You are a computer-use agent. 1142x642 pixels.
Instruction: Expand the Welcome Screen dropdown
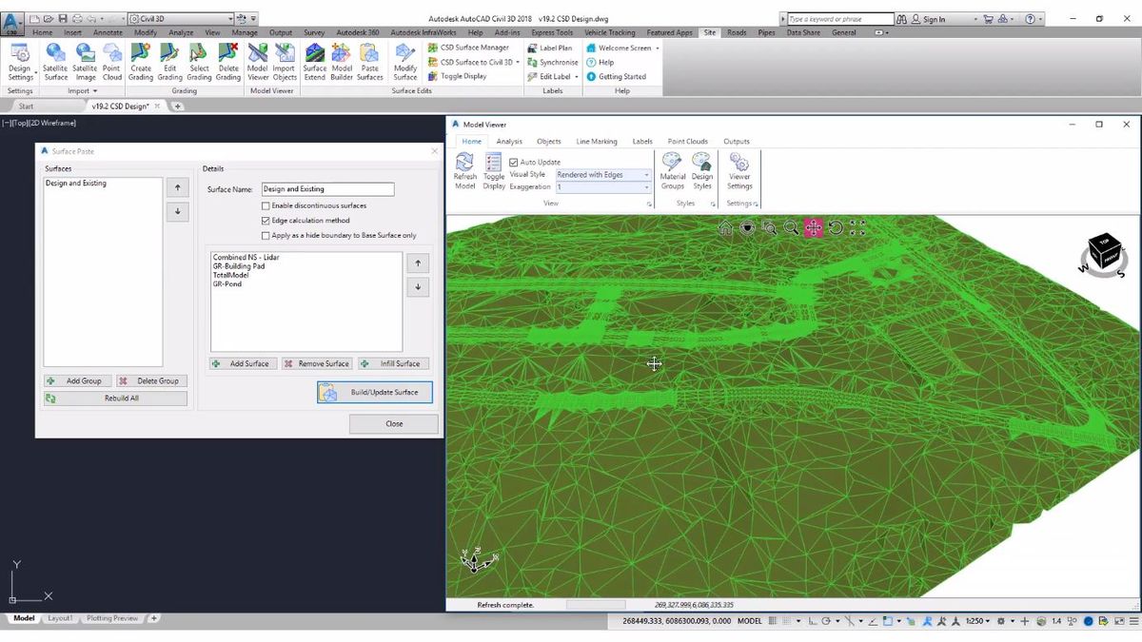(x=657, y=48)
